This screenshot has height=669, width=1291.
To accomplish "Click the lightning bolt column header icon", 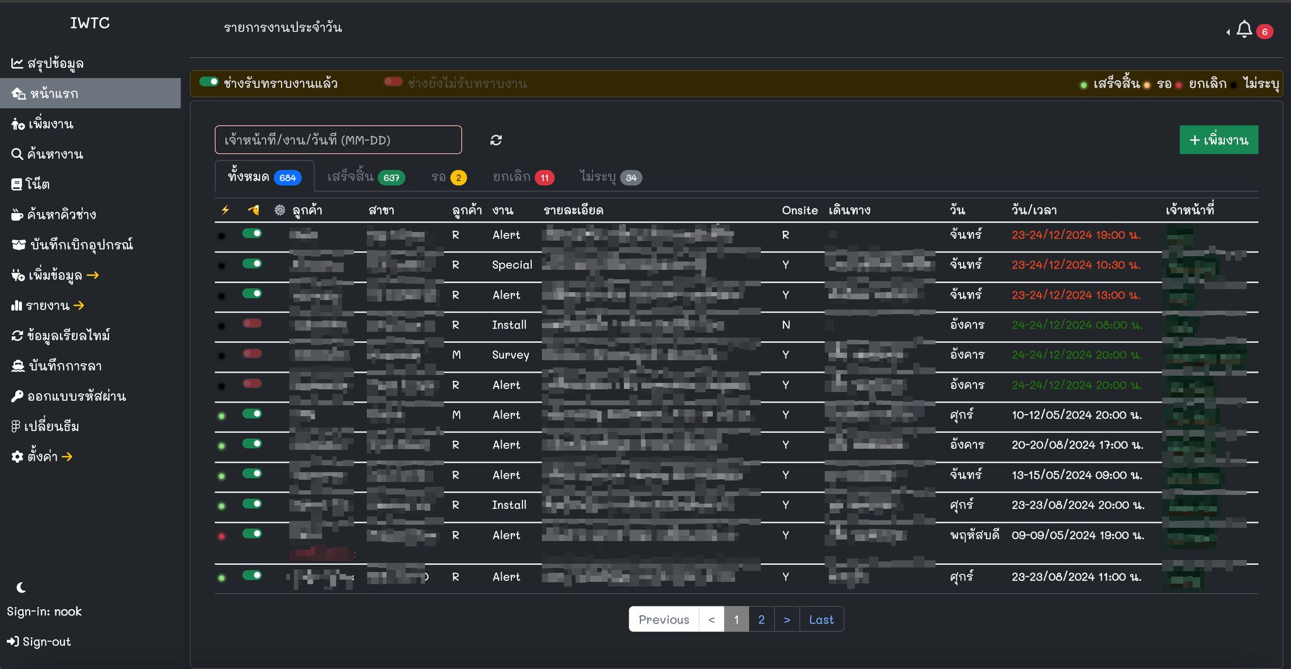I will 225,210.
